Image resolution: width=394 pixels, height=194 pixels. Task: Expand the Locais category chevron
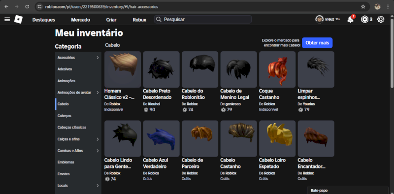click(x=98, y=186)
